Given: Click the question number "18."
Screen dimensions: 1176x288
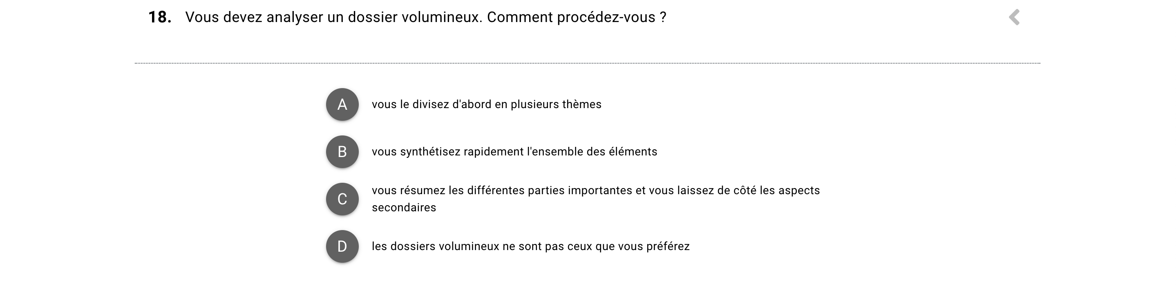Looking at the screenshot, I should point(160,17).
